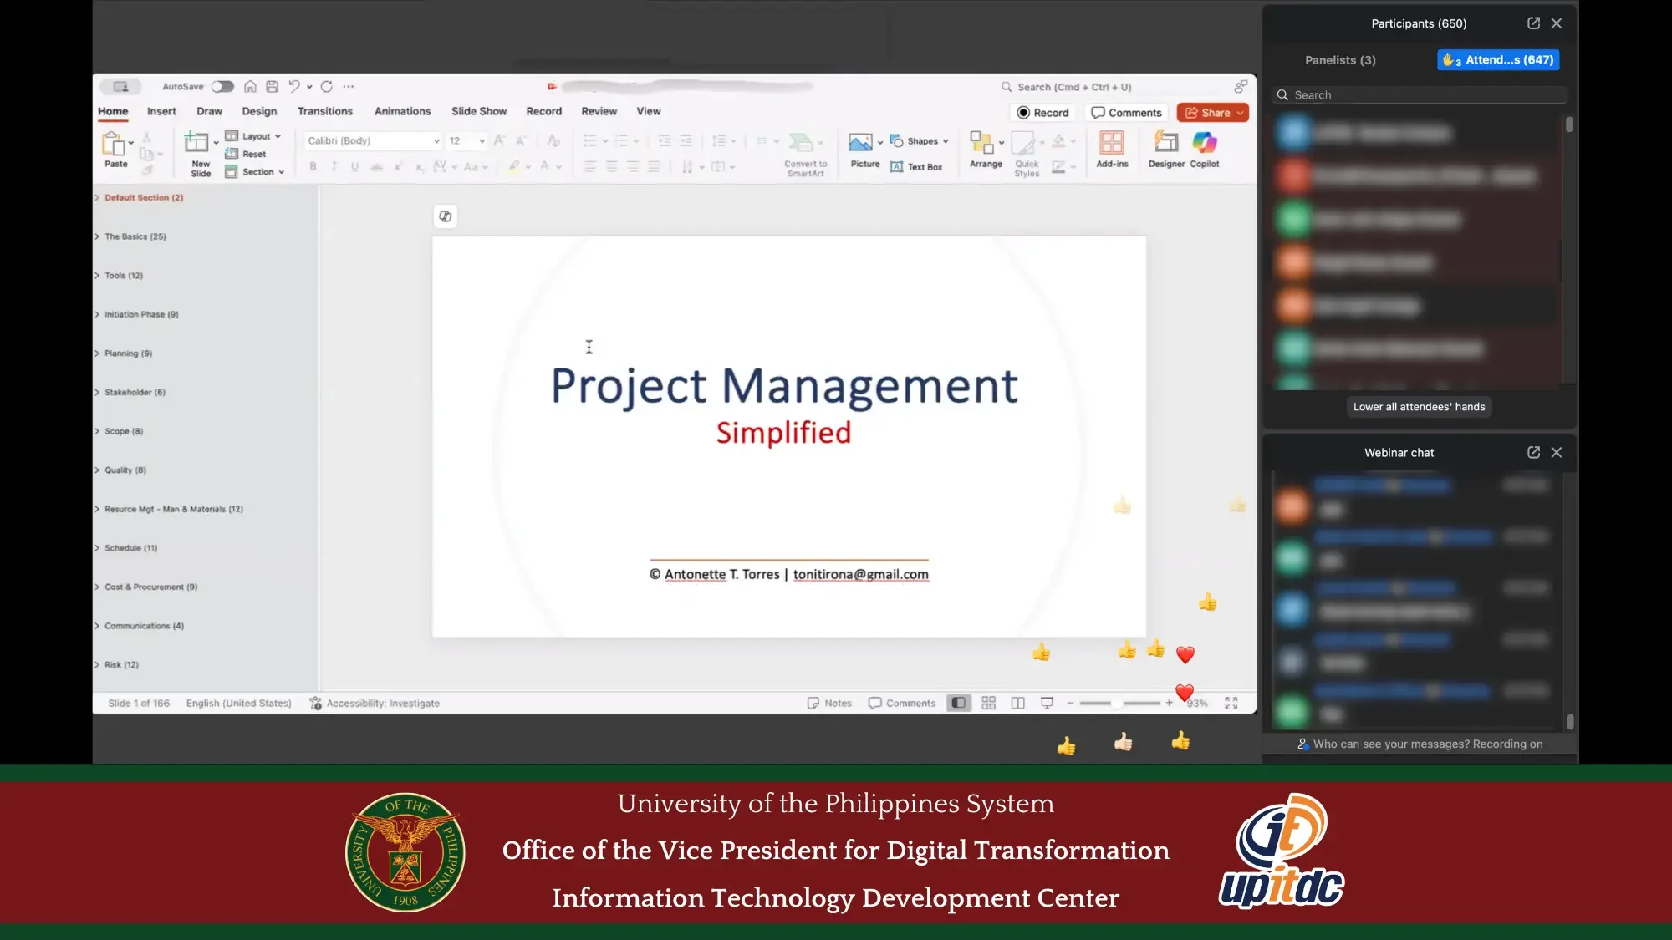The height and width of the screenshot is (940, 1672).
Task: Go to the Slide Show tab
Action: point(479,111)
